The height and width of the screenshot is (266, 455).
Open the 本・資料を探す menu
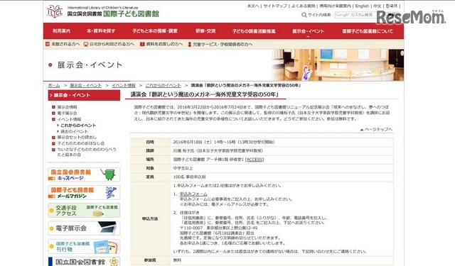(x=101, y=31)
